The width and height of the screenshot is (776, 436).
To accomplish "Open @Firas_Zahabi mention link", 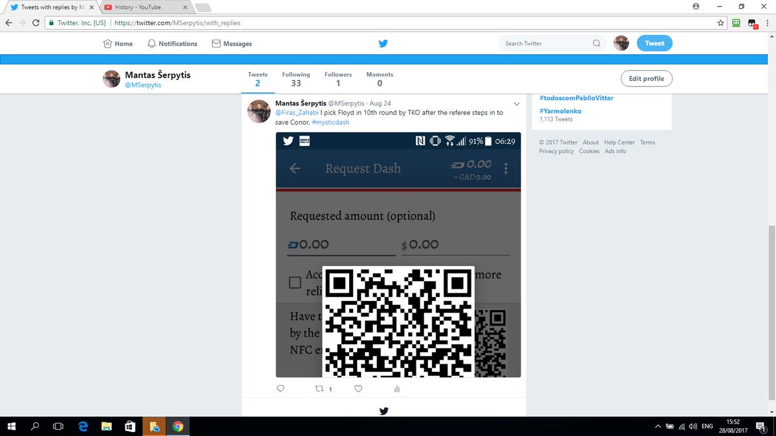I will coord(297,112).
